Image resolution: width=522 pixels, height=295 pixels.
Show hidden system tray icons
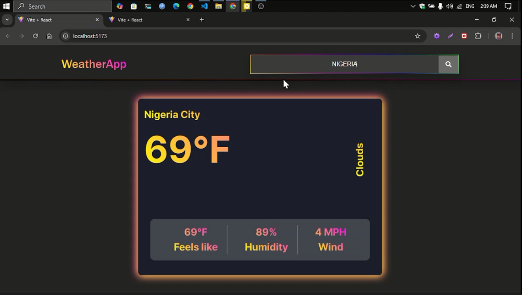point(413,6)
